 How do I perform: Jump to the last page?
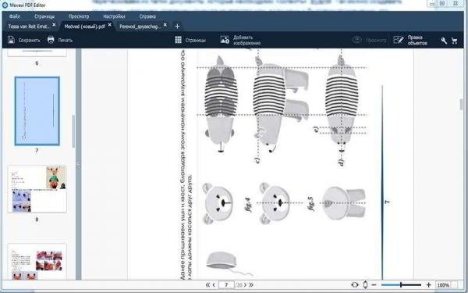coord(251,285)
